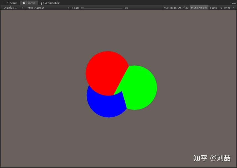
Task: Expand the Gizmos dropdown arrow
Action: point(233,8)
